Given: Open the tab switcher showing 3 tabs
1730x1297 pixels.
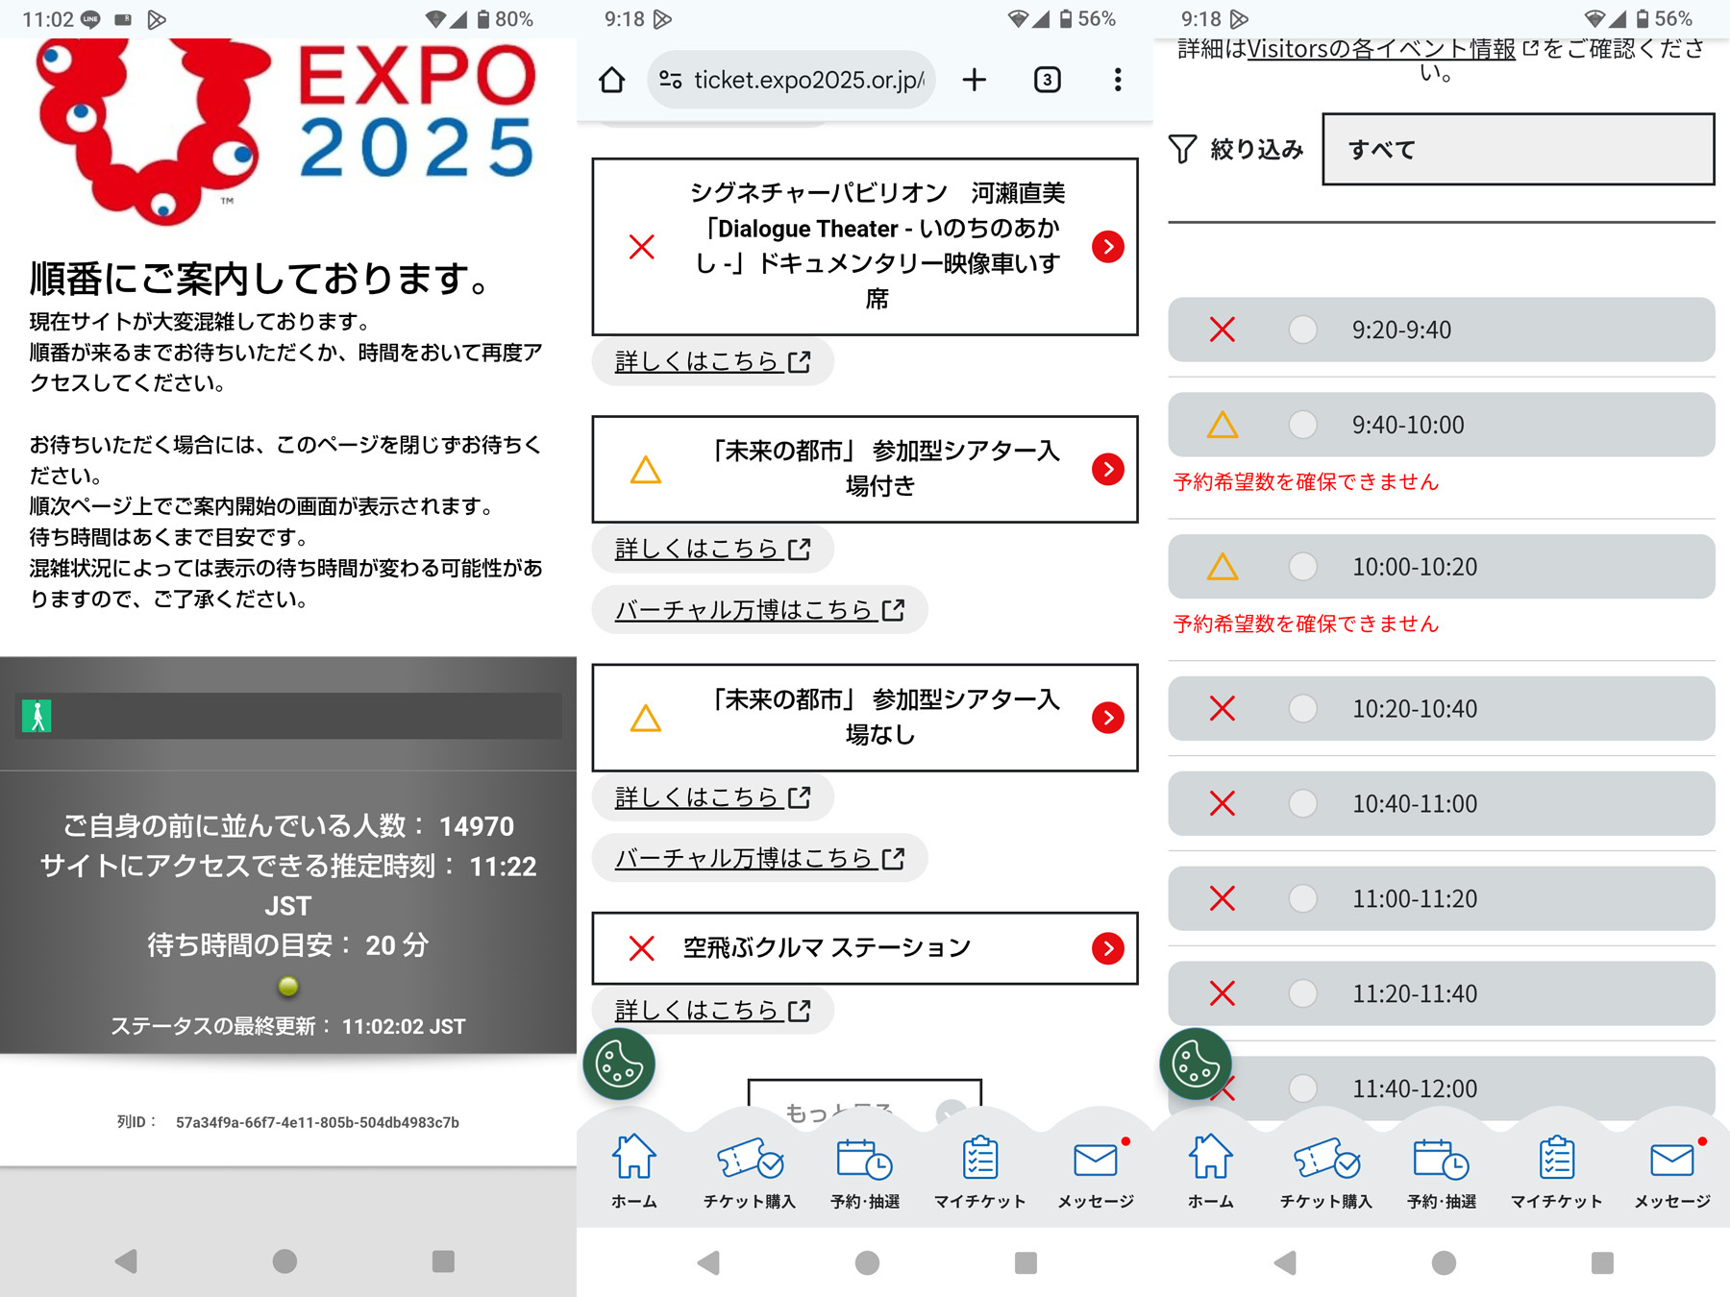Looking at the screenshot, I should [1047, 80].
